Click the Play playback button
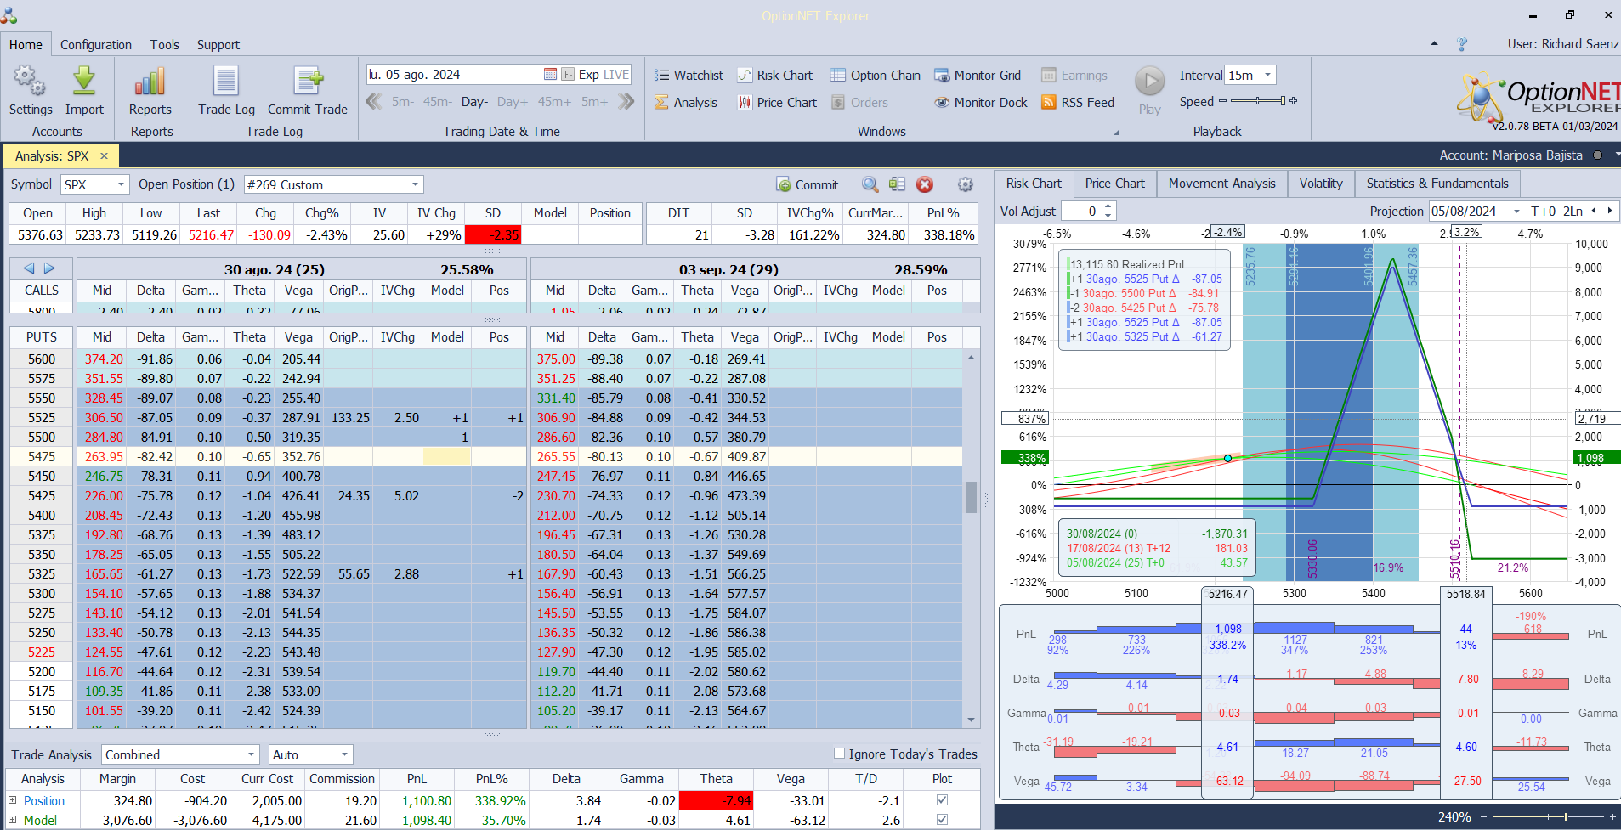 click(x=1150, y=82)
